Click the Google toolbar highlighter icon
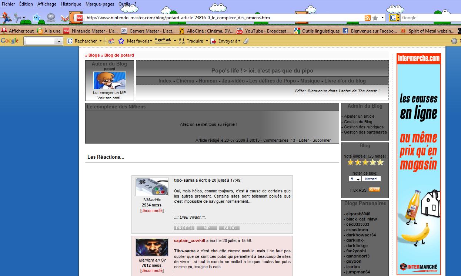461x276 pixels. [x=246, y=41]
